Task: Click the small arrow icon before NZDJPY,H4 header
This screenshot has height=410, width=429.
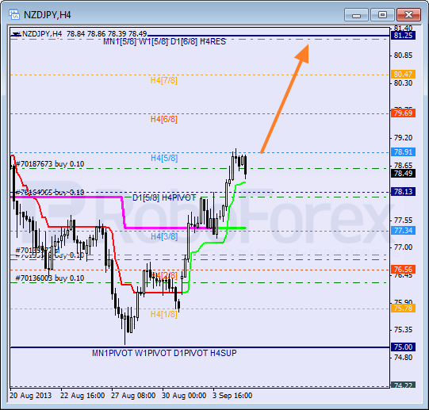Action: pyautogui.click(x=17, y=34)
